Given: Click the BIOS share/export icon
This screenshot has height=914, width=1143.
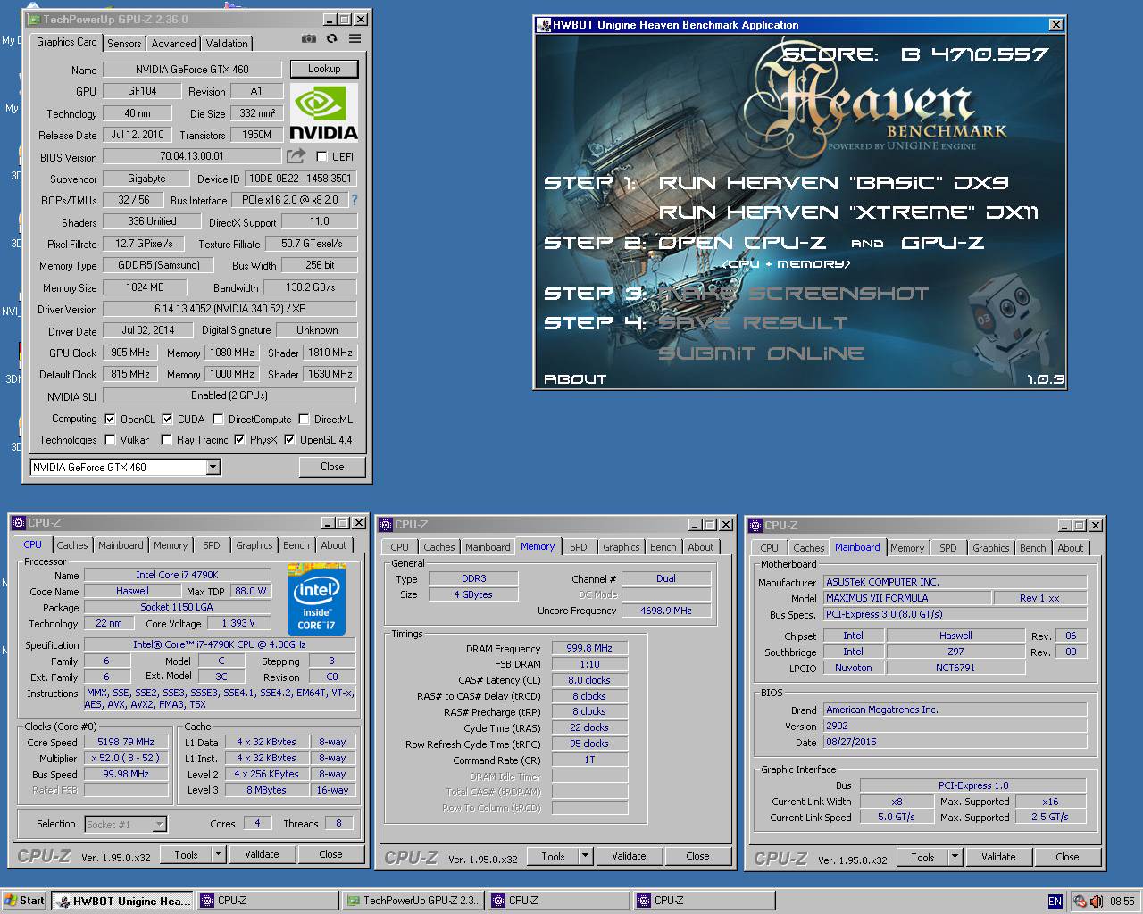Looking at the screenshot, I should [296, 156].
